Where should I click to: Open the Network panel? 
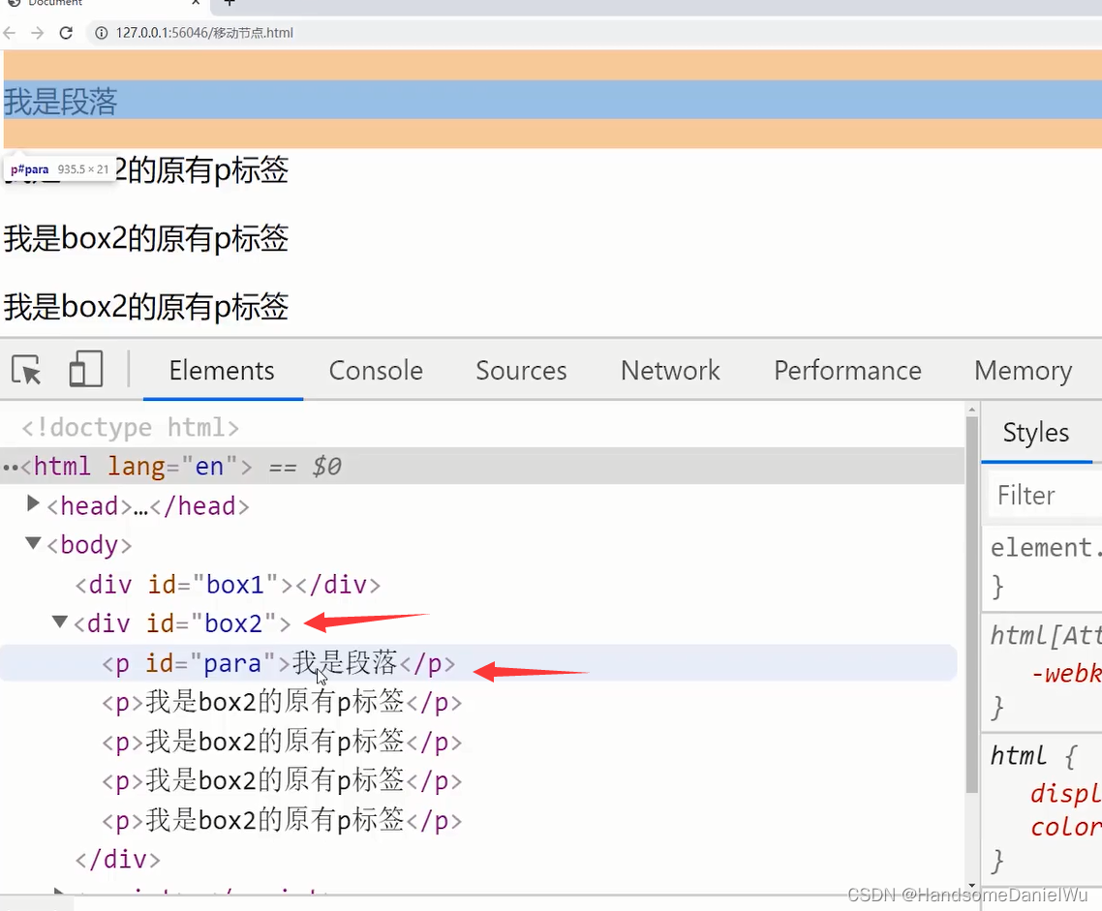[x=670, y=370]
